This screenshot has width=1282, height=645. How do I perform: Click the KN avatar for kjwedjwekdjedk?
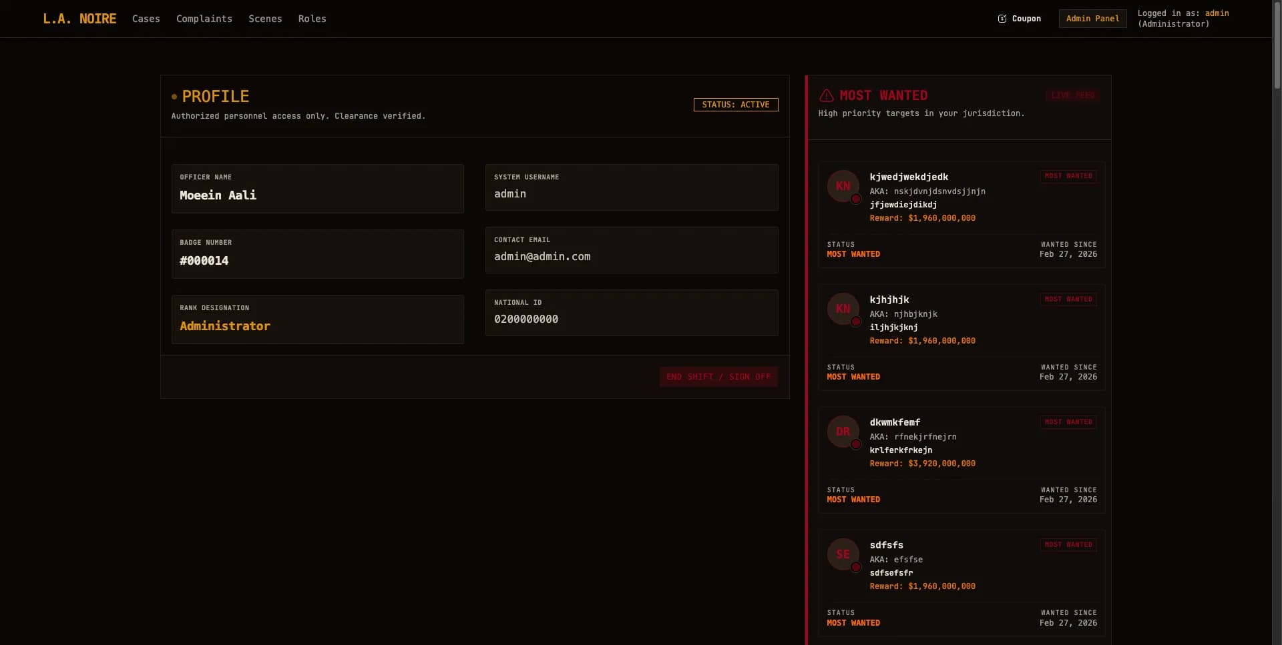coord(843,186)
